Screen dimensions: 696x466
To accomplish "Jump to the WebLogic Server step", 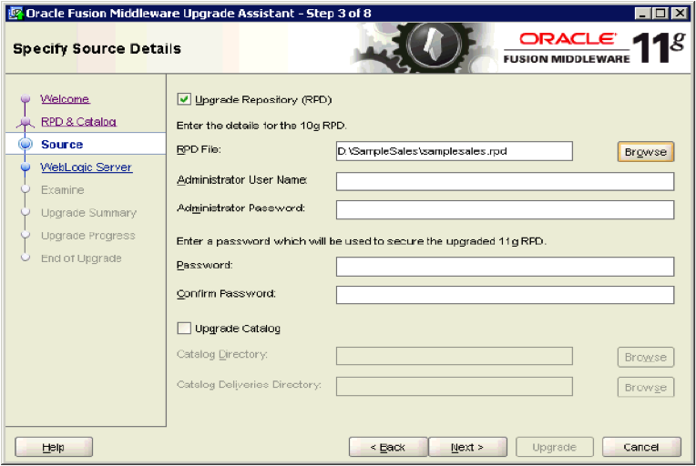I will (87, 167).
